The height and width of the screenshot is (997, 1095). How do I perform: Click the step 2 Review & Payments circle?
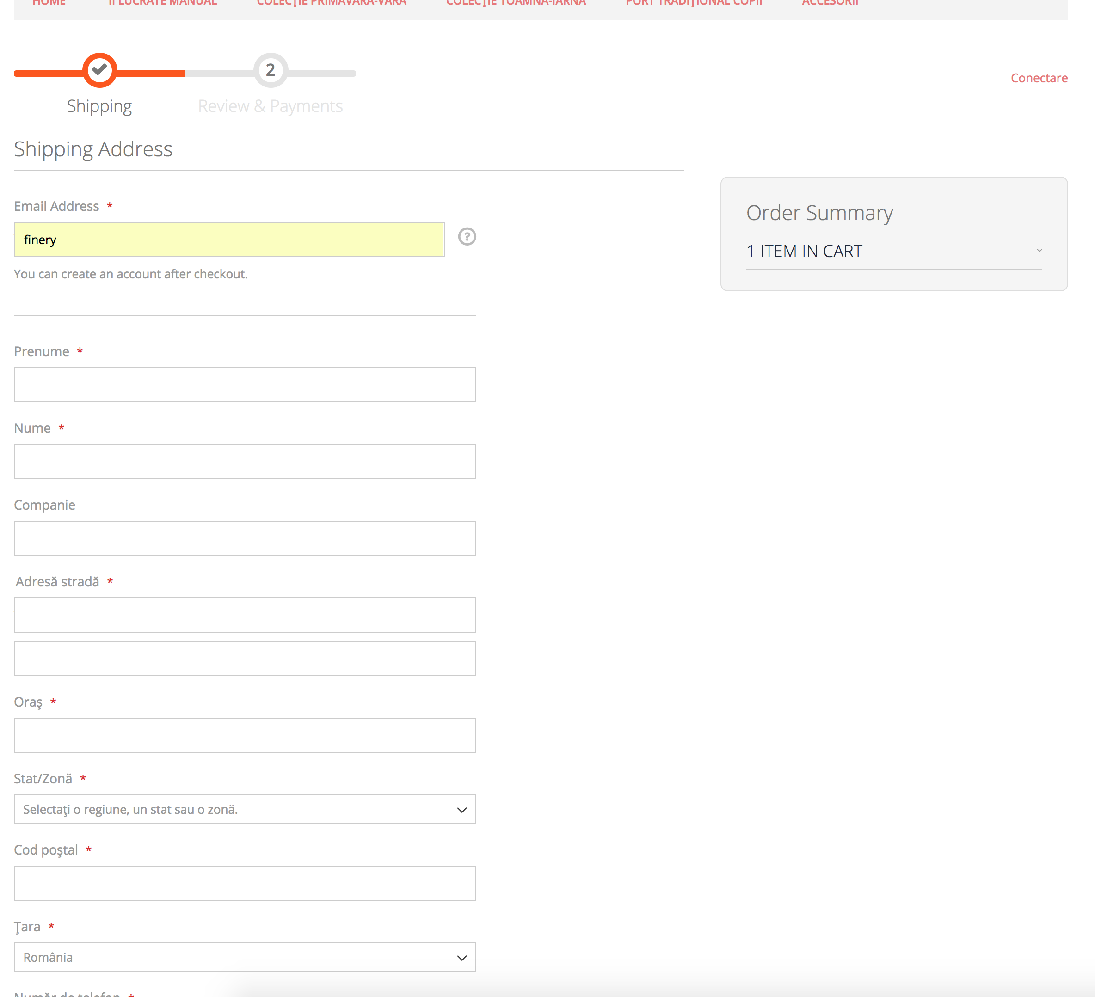coord(270,70)
